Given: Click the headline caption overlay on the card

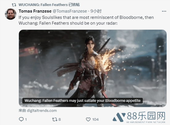Looking at the screenshot, I should (83, 101).
